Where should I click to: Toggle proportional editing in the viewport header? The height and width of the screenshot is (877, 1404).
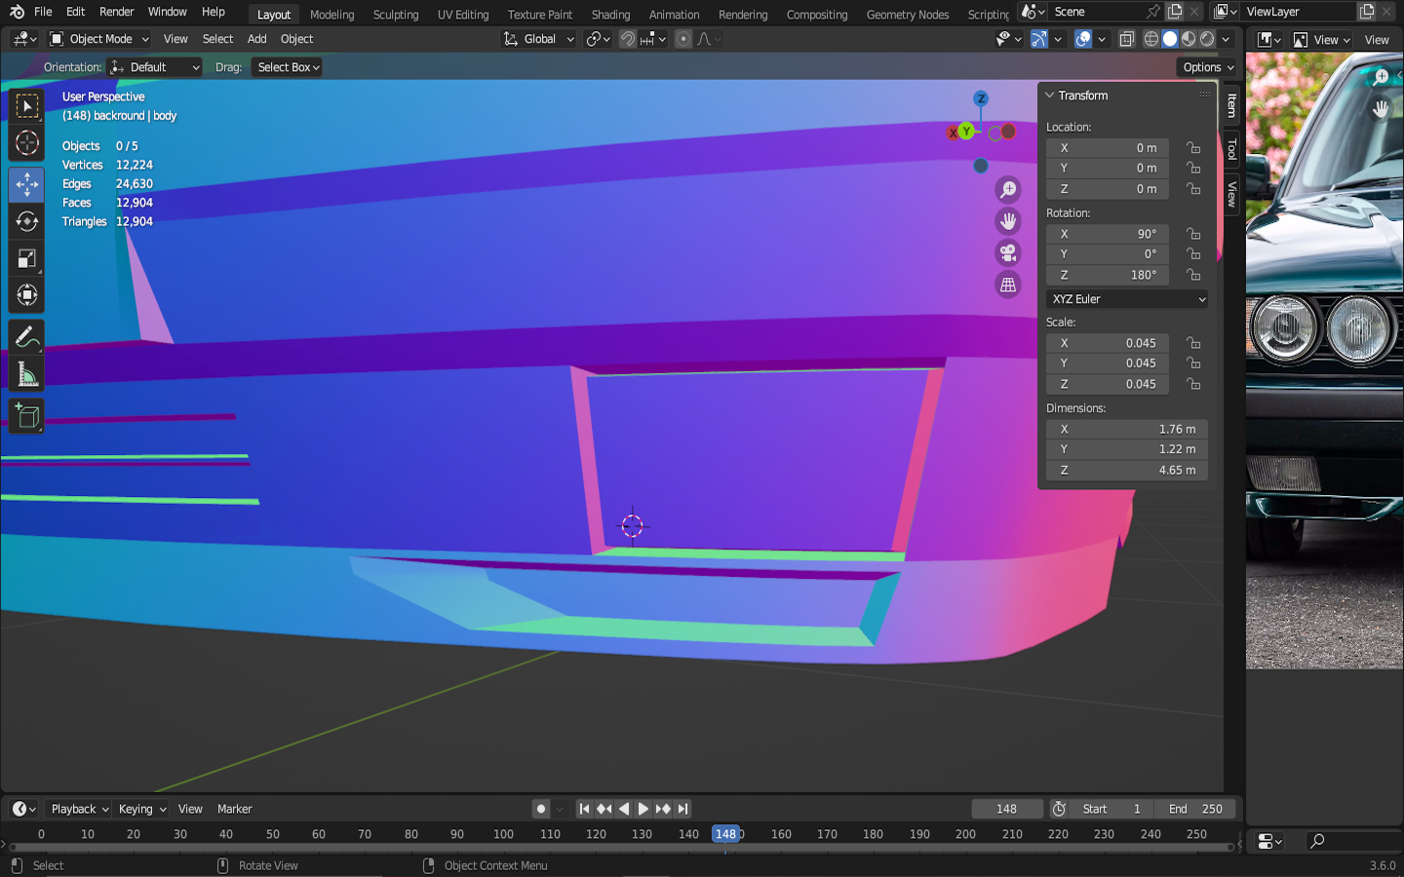[x=683, y=39]
